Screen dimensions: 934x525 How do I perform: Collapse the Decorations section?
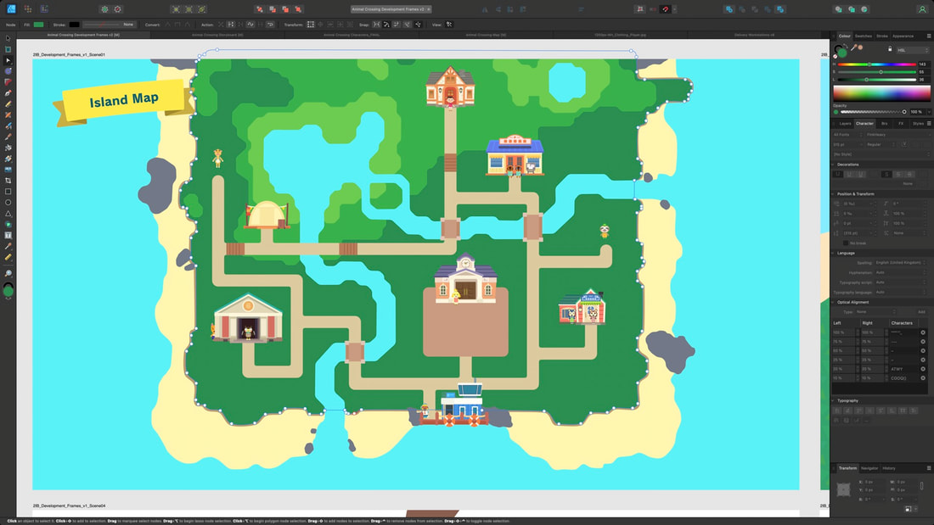[x=834, y=165]
